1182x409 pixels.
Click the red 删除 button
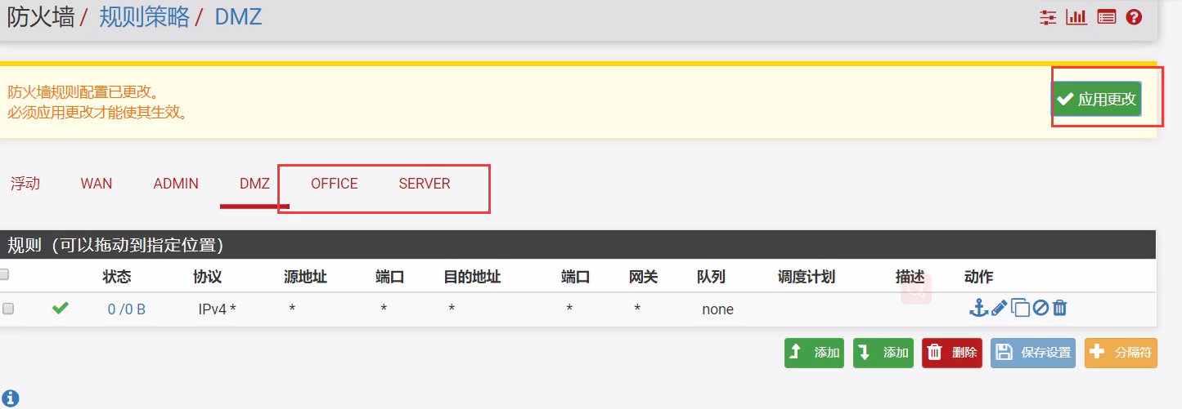click(x=952, y=353)
